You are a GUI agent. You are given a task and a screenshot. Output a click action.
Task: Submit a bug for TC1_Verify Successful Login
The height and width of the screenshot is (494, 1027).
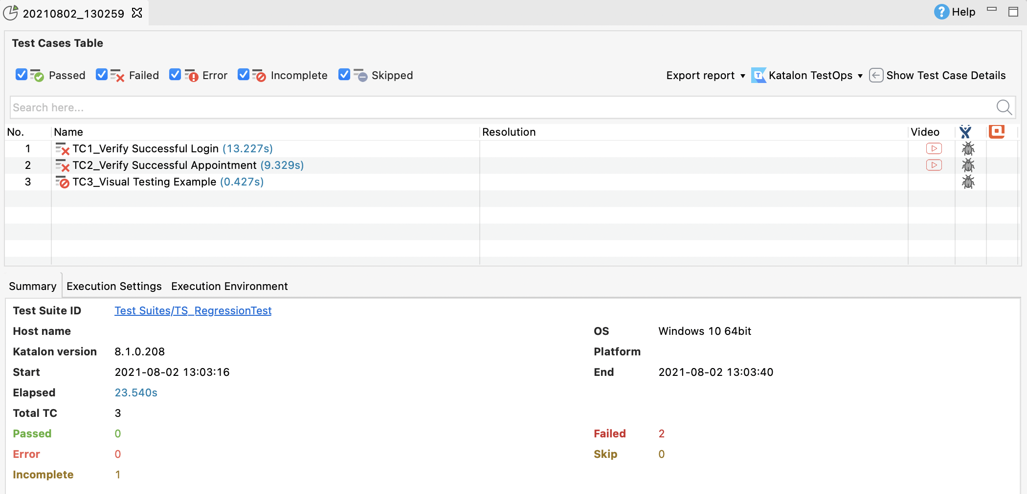pos(968,148)
